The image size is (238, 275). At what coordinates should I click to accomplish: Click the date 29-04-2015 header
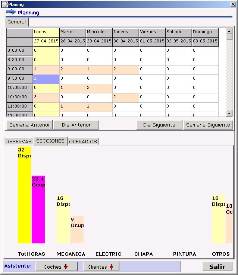click(x=99, y=42)
